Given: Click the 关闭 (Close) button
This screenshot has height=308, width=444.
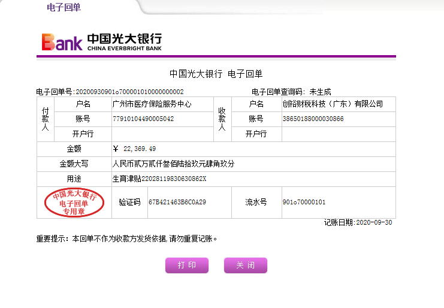Looking at the screenshot, I should point(246,265).
